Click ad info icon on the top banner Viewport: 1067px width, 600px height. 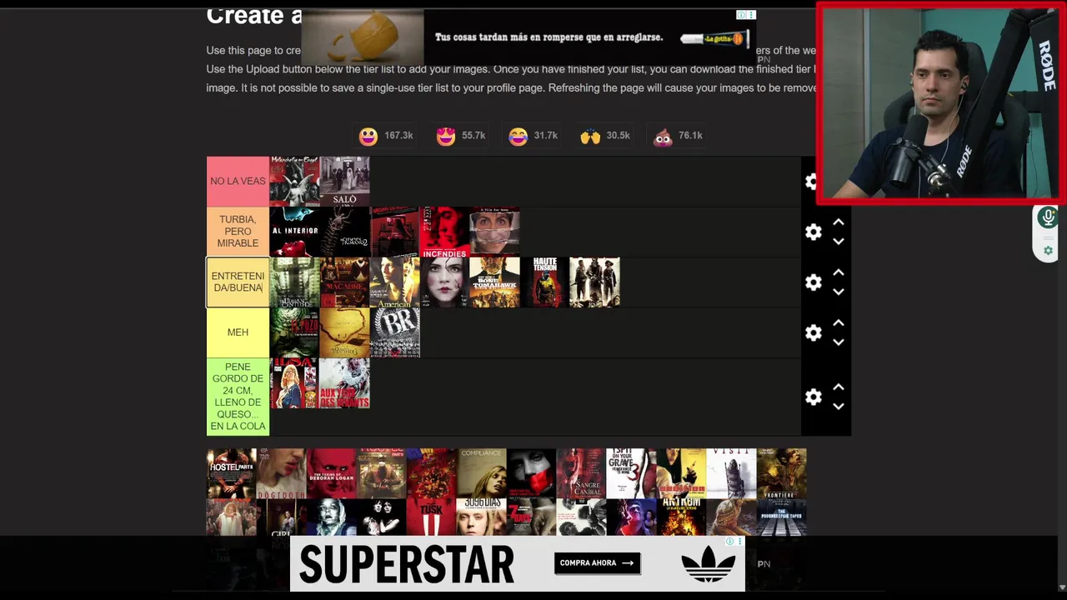tap(741, 15)
